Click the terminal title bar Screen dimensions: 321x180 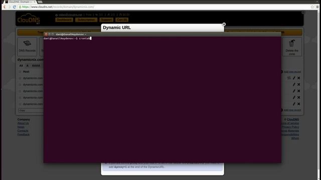(x=163, y=34)
